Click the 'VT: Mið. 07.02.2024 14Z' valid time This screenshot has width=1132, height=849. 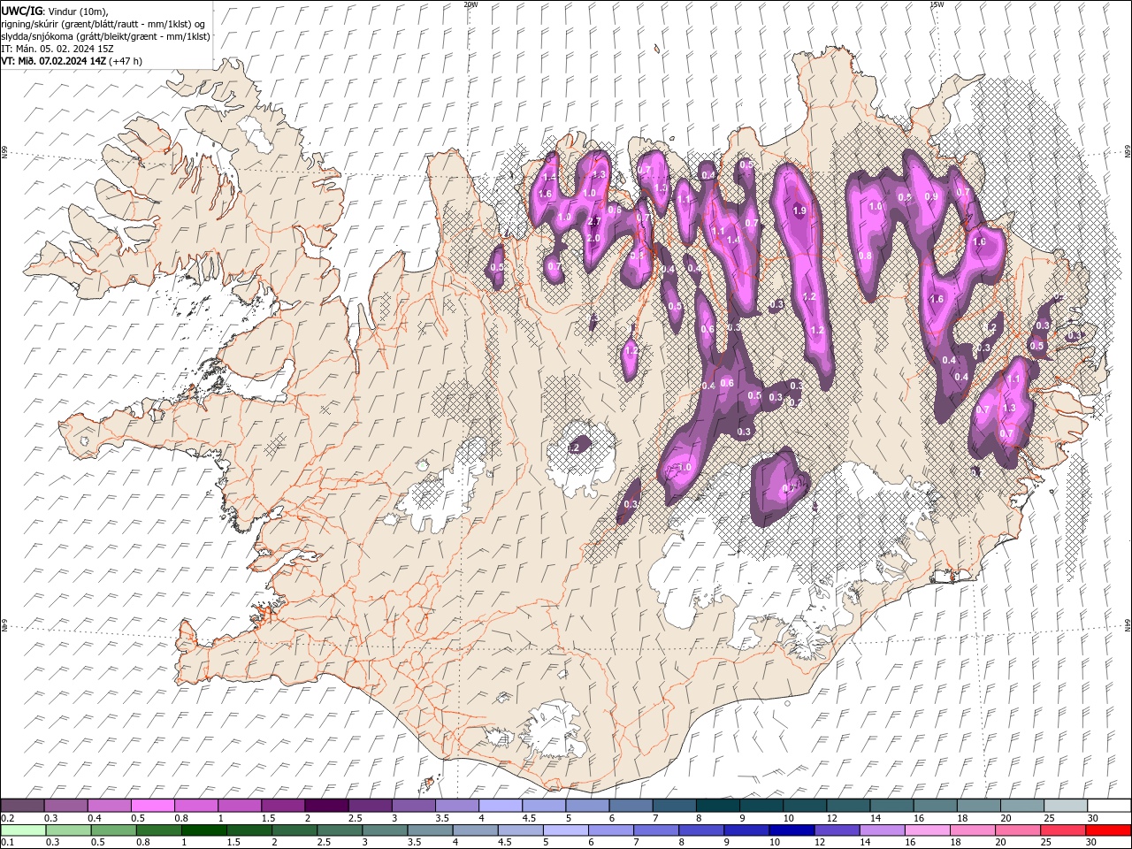(x=54, y=61)
